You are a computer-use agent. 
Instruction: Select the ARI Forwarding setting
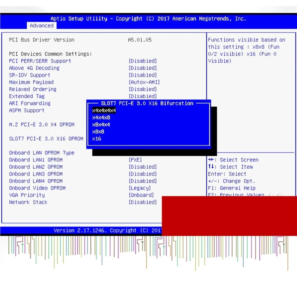[30, 104]
